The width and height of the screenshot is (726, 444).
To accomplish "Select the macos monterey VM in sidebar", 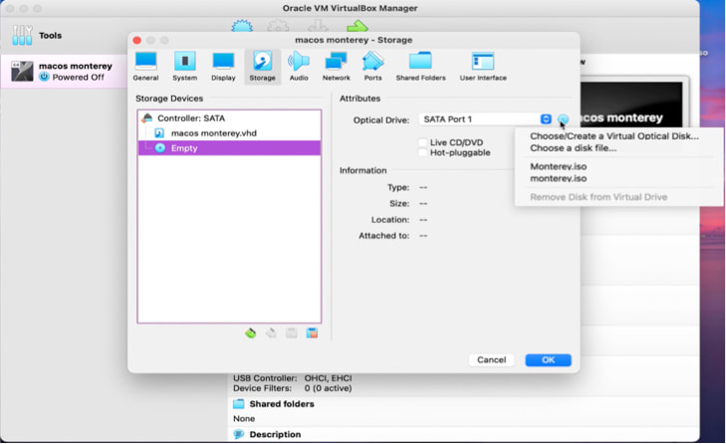I will click(x=64, y=72).
